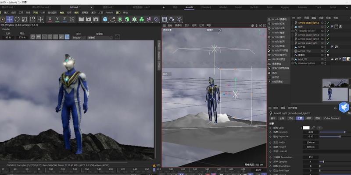Add a new document tab with plus
Screen dimensions: 351x175
pos(164,7)
